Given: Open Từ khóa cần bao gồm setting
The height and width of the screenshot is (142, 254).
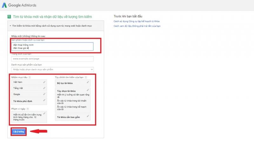Looking at the screenshot, I should (73, 117).
